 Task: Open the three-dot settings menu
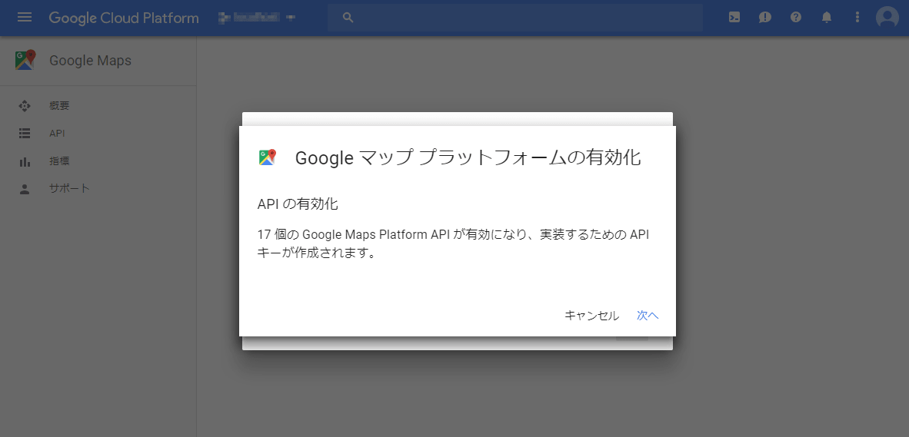857,18
